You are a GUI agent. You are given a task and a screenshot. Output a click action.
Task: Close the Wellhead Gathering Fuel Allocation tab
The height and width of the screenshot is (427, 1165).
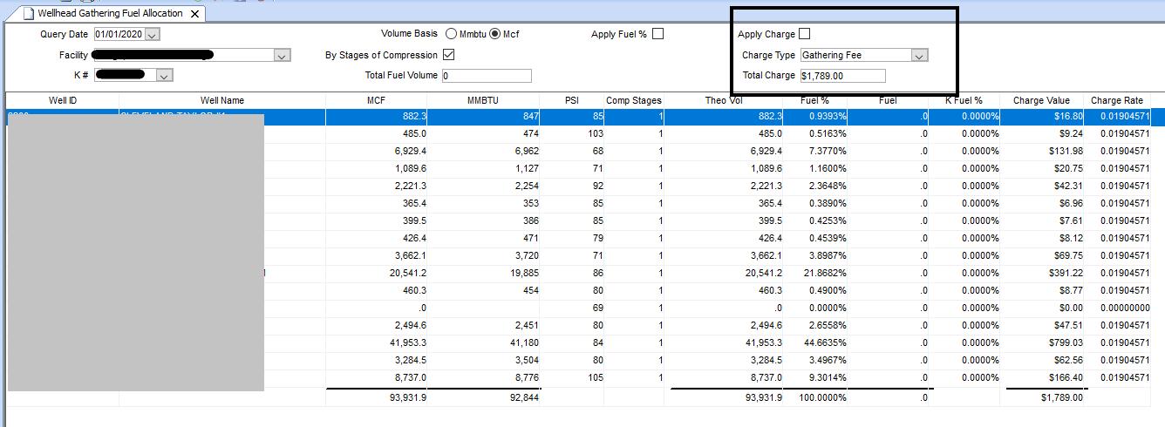[x=194, y=14]
